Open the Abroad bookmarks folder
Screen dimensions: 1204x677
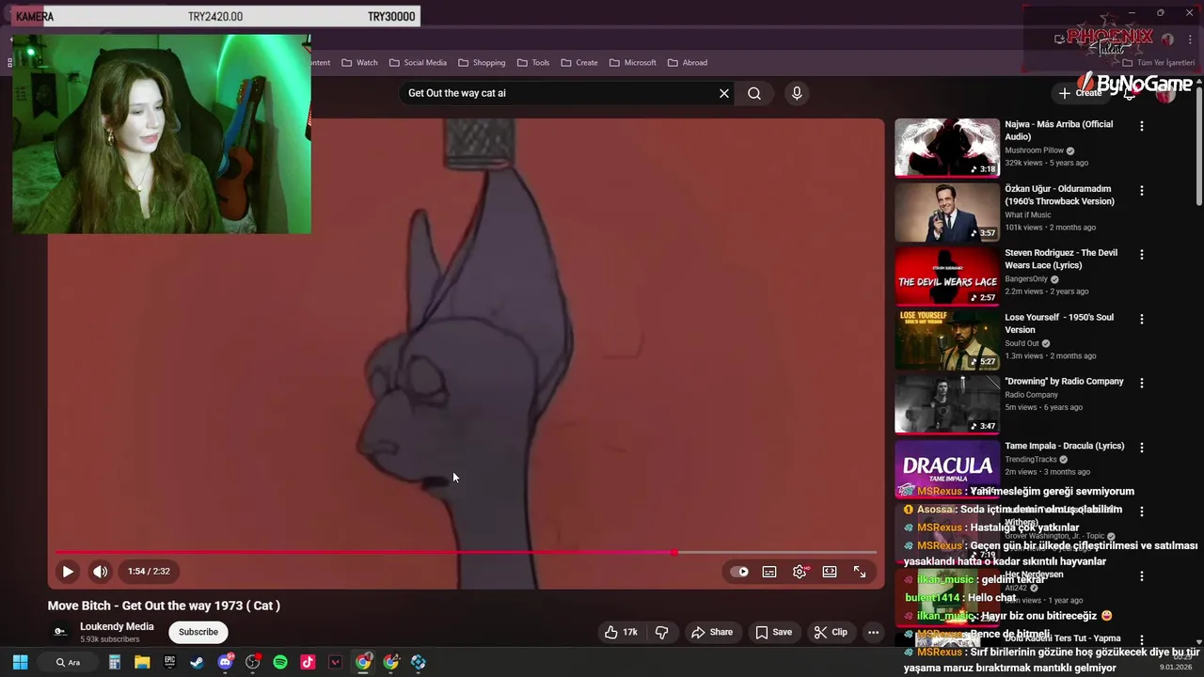point(688,63)
